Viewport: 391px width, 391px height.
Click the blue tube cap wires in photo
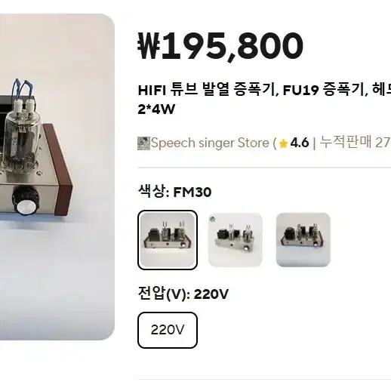click(x=23, y=89)
